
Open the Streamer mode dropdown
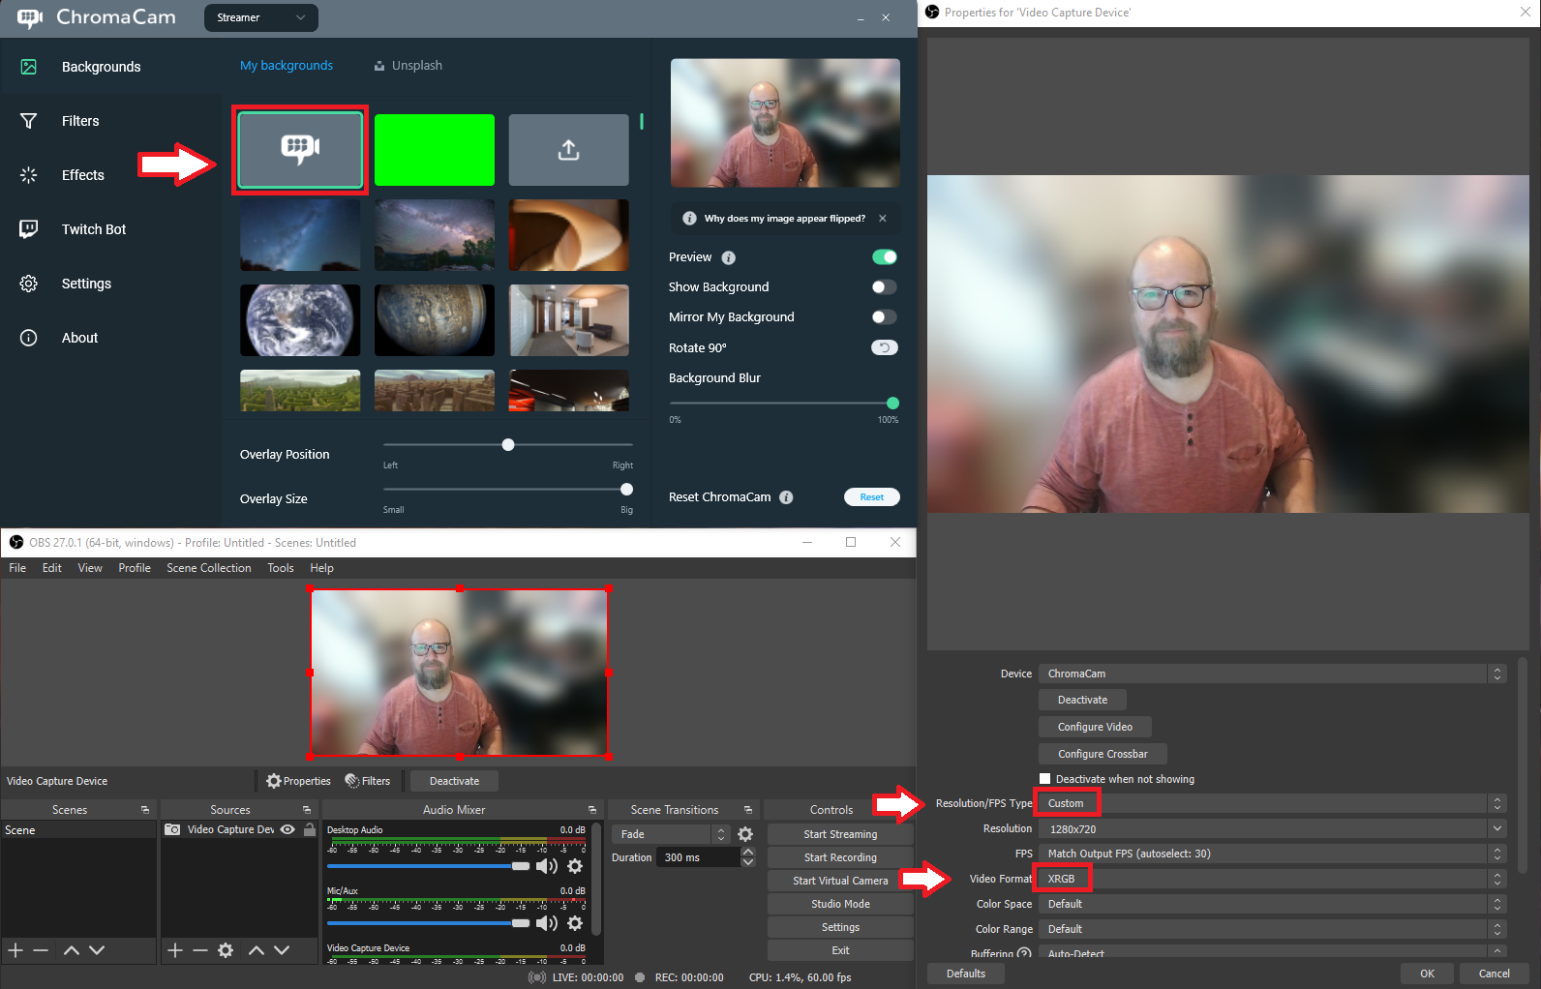pyautogui.click(x=260, y=17)
